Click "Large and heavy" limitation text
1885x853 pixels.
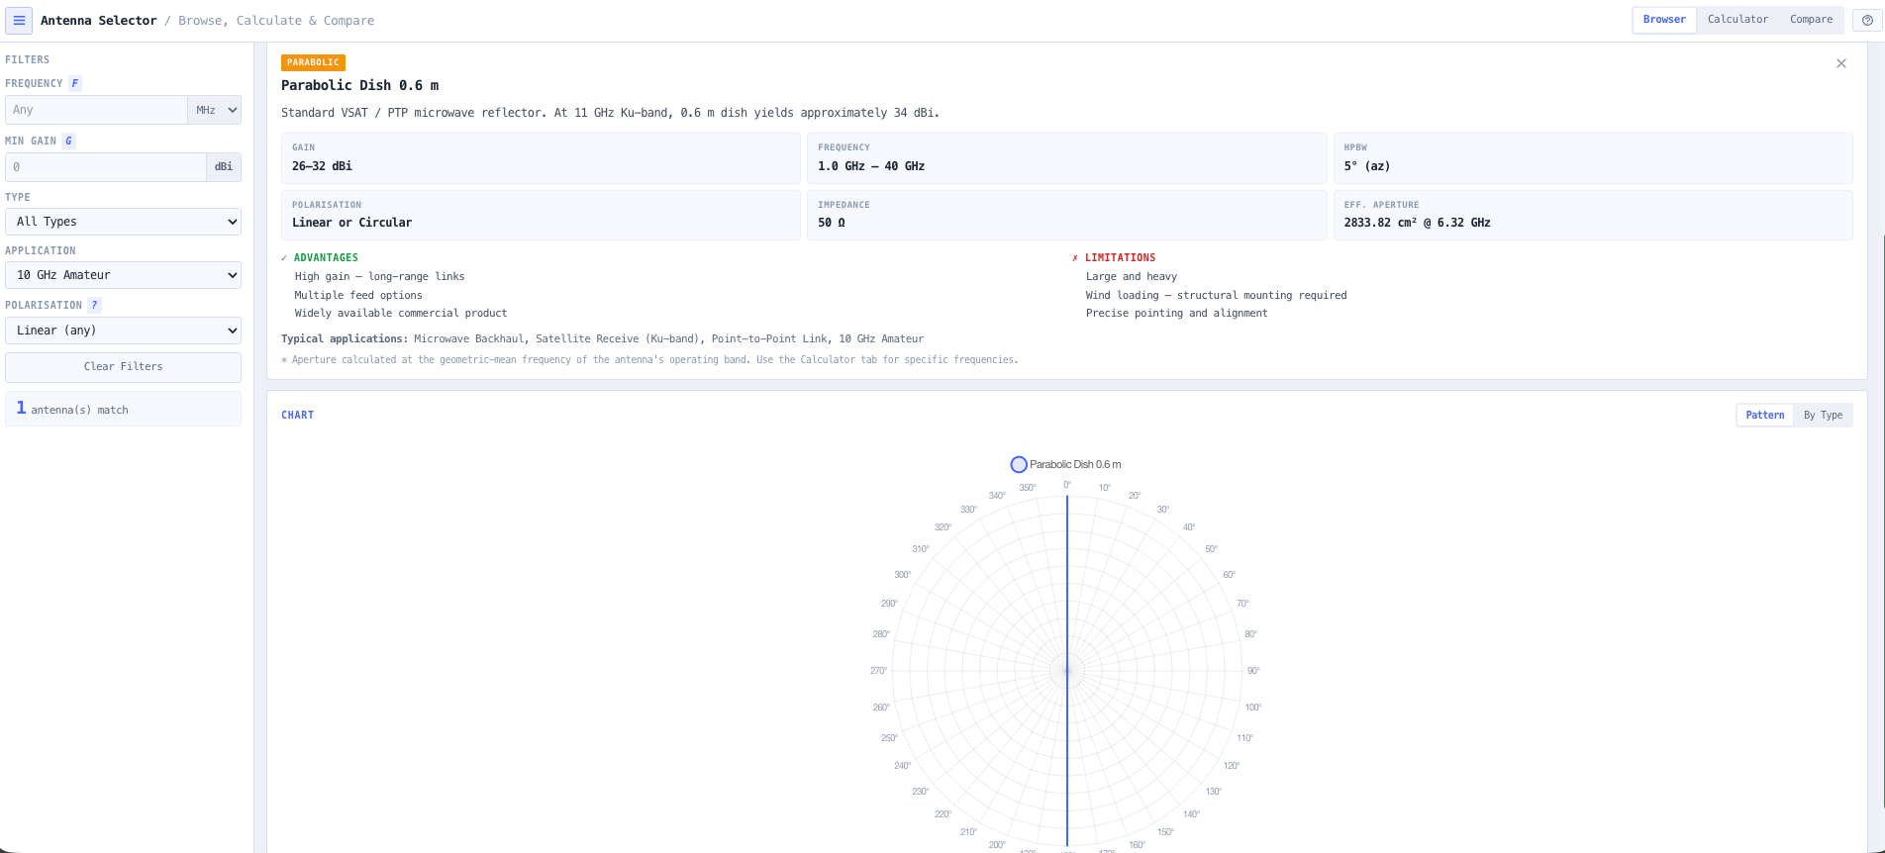pyautogui.click(x=1132, y=277)
